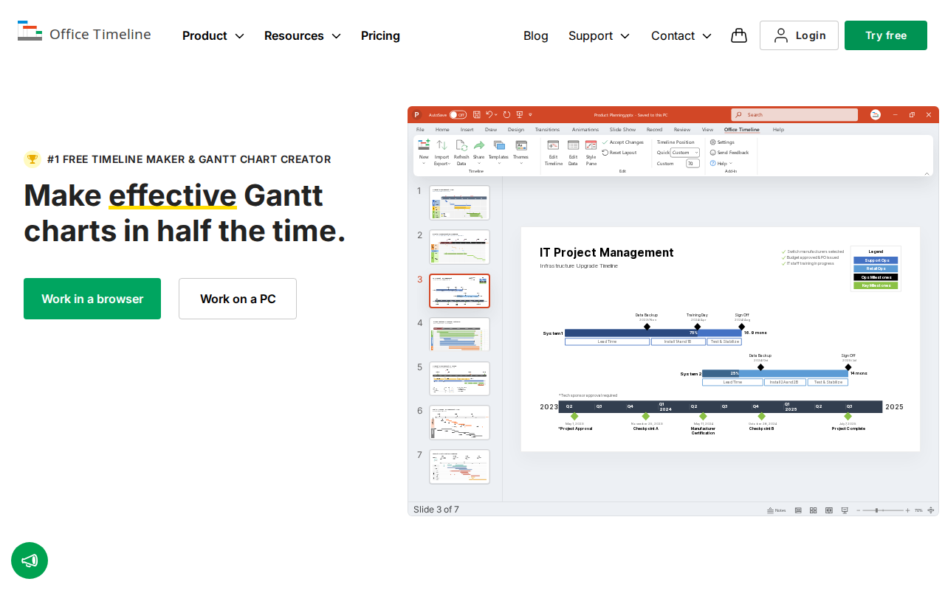Expand the Support menu

[599, 35]
